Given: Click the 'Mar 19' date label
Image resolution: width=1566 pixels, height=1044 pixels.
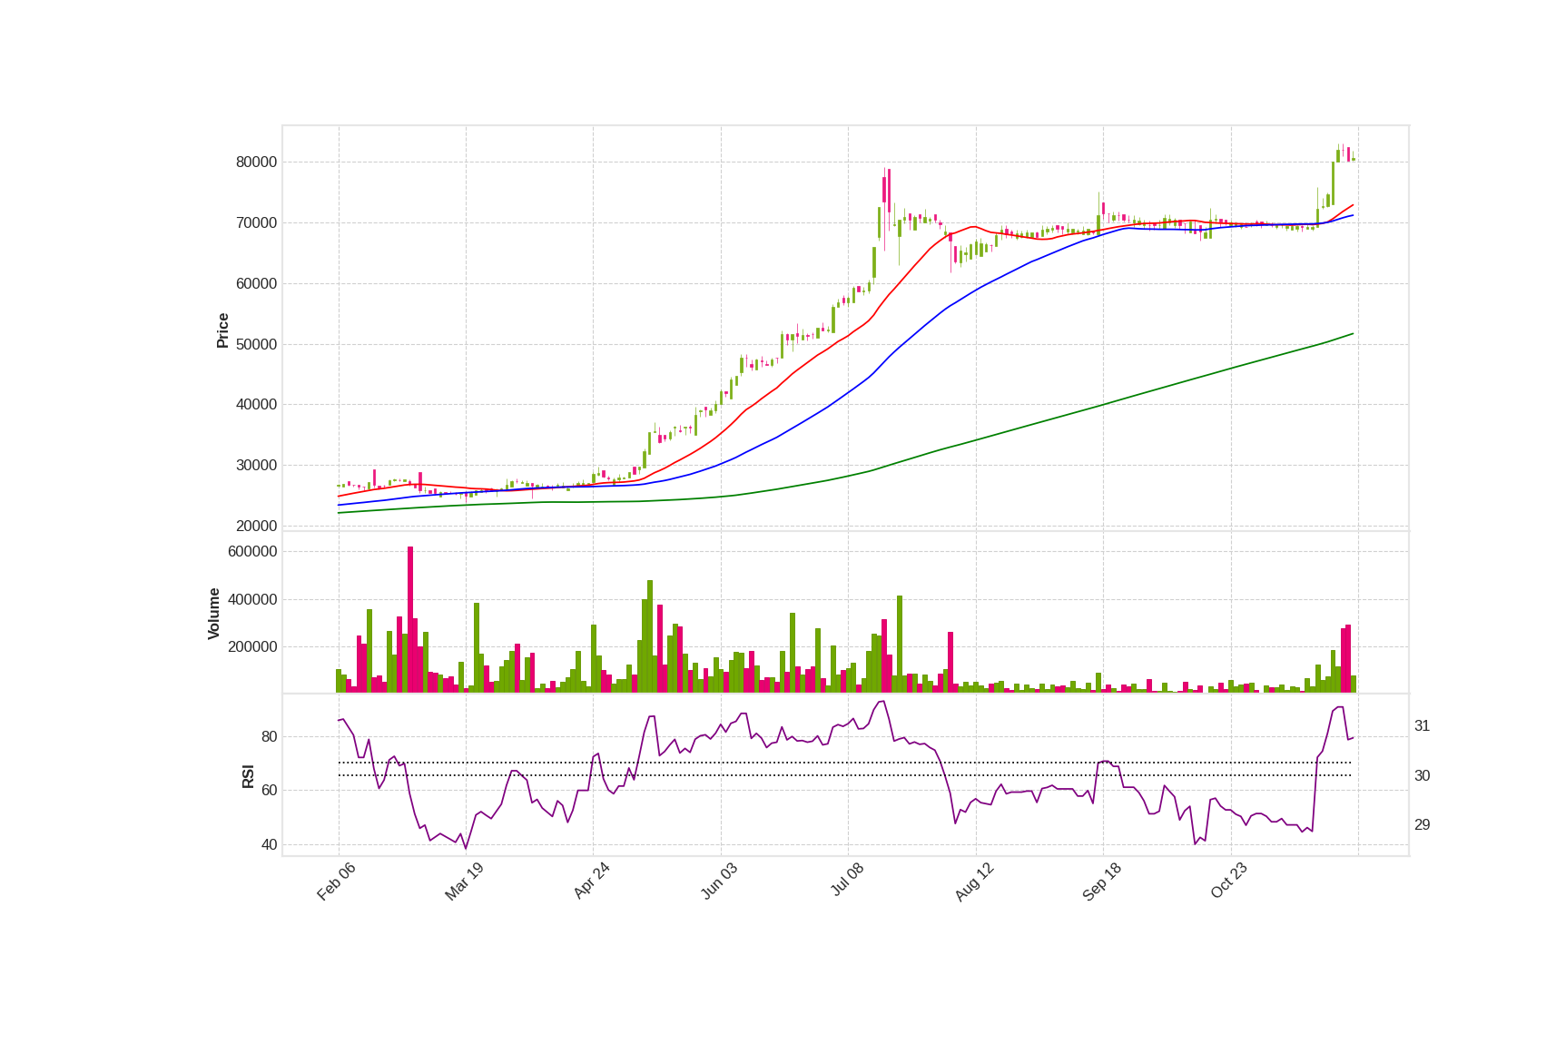Looking at the screenshot, I should tap(464, 881).
